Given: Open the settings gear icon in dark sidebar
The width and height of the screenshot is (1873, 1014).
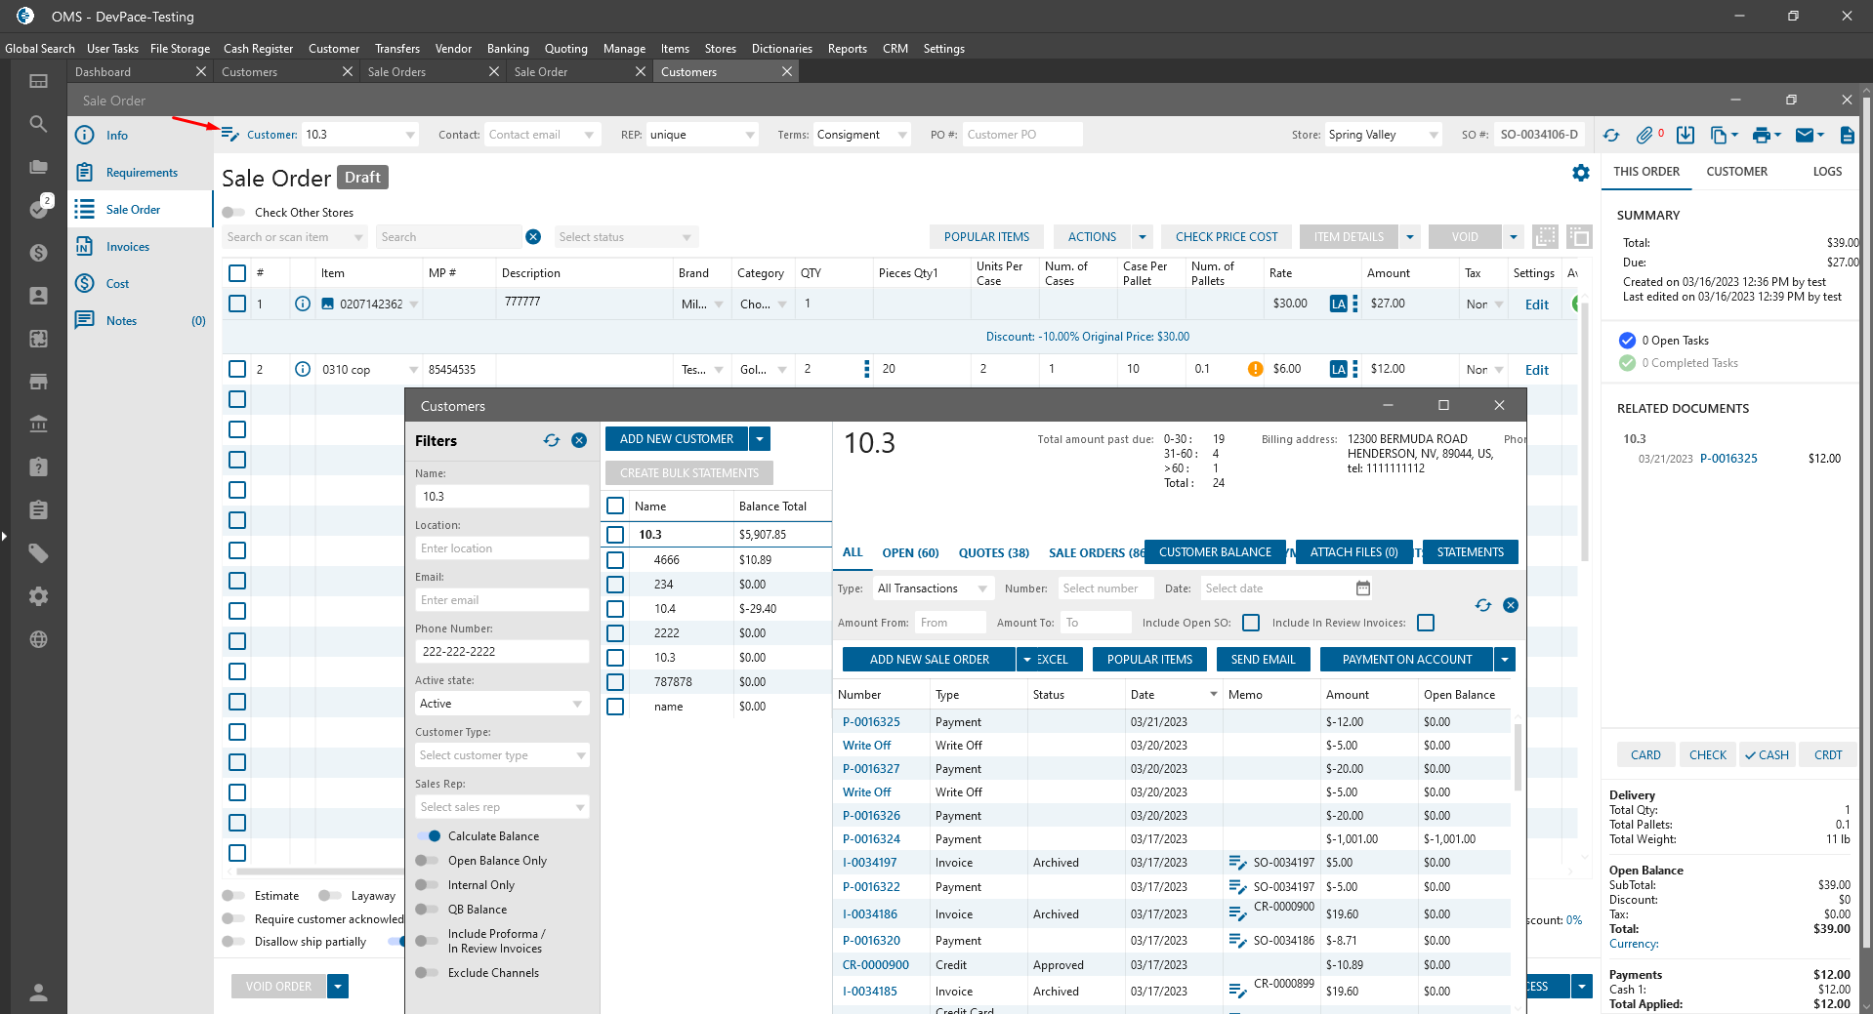Looking at the screenshot, I should pyautogui.click(x=38, y=596).
